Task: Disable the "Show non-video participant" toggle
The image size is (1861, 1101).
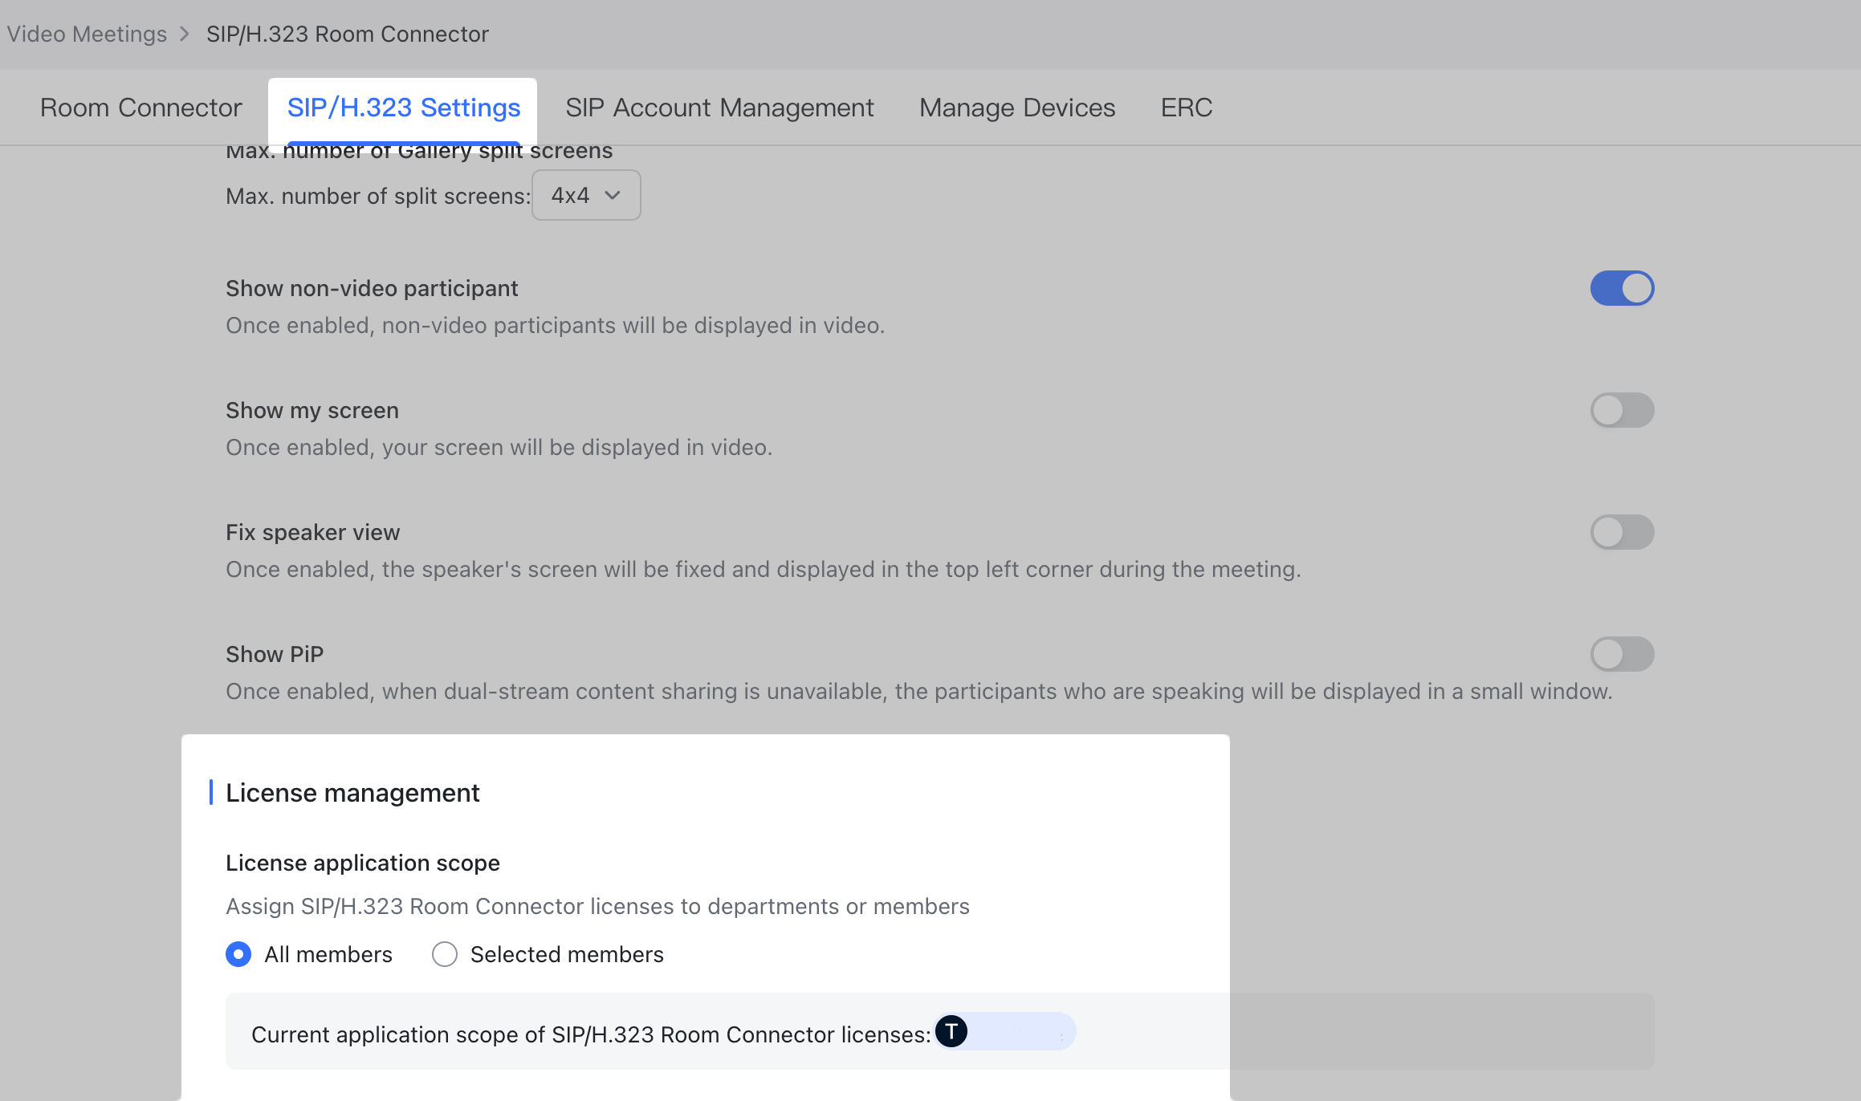Action: click(1622, 287)
